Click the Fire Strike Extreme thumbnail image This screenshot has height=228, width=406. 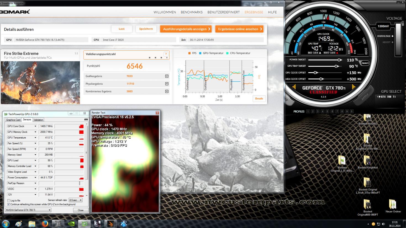pos(40,83)
